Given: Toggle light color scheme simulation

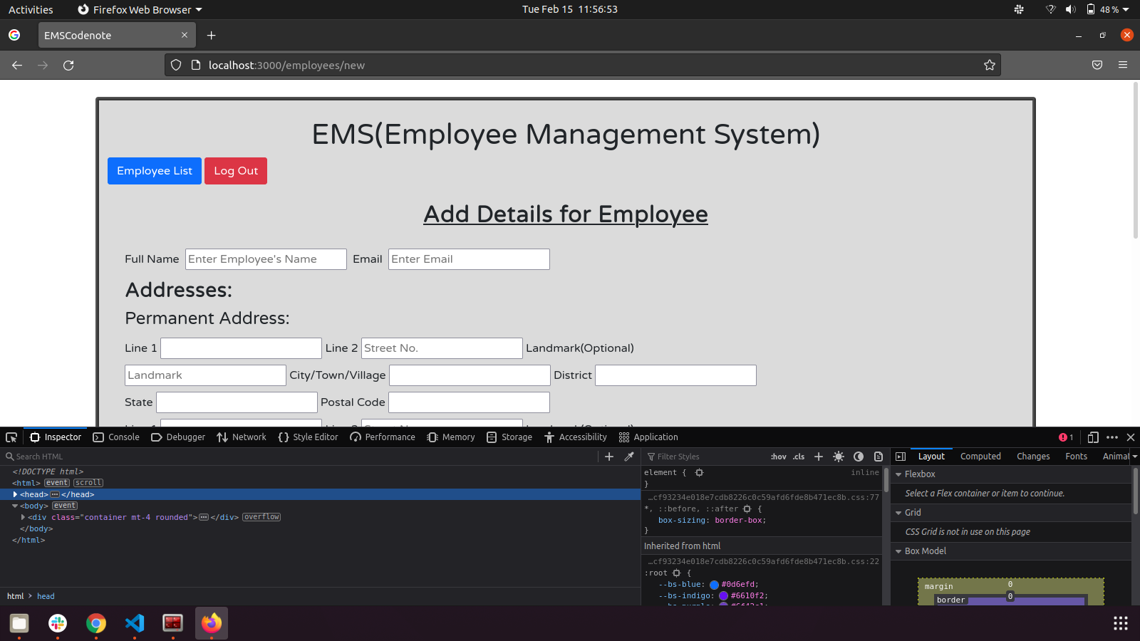Looking at the screenshot, I should (839, 457).
